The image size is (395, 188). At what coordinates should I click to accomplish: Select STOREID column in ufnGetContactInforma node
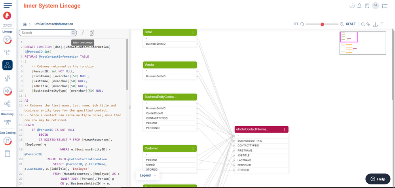262,170
